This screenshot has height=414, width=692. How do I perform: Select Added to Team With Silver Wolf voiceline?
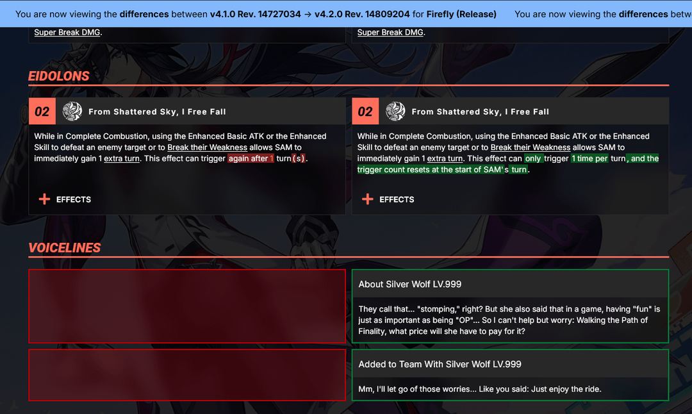point(510,375)
